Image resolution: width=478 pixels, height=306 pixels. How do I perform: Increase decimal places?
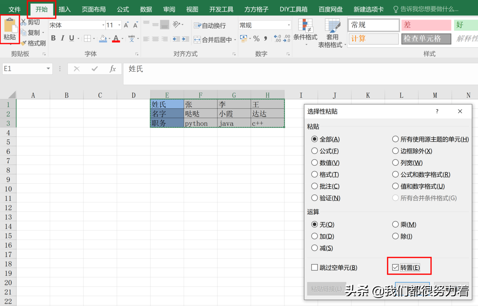277,39
